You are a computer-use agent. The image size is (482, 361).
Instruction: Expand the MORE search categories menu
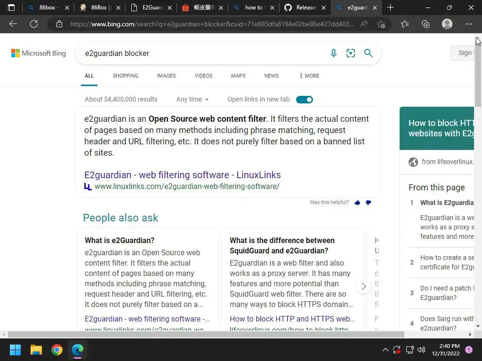tap(309, 76)
